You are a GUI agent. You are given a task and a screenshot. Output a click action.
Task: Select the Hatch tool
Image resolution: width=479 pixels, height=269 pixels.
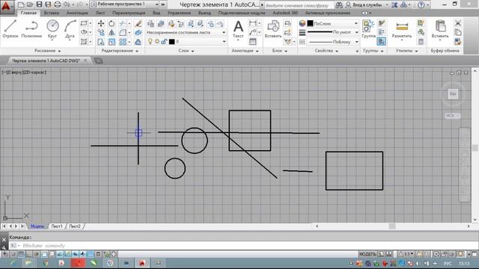click(x=84, y=42)
